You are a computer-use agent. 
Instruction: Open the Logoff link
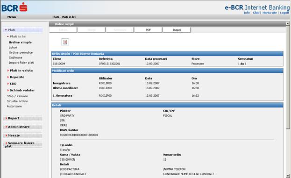tap(284, 13)
